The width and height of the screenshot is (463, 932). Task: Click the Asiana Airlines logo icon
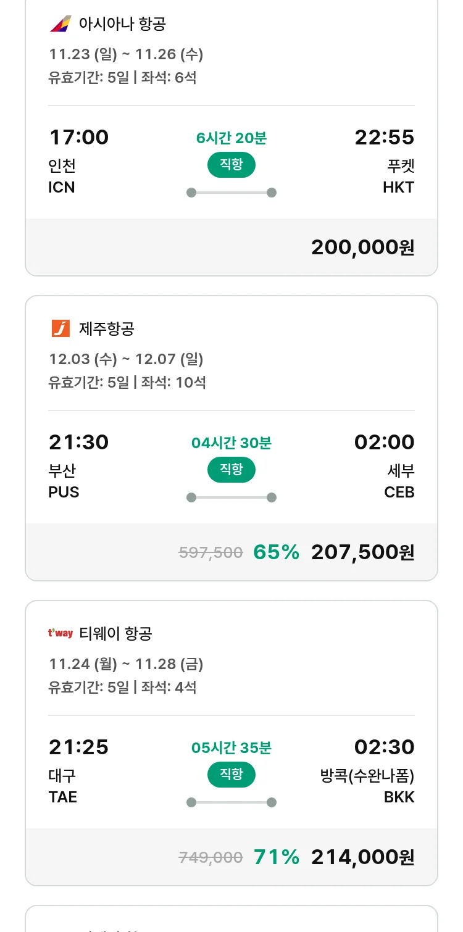(x=60, y=24)
